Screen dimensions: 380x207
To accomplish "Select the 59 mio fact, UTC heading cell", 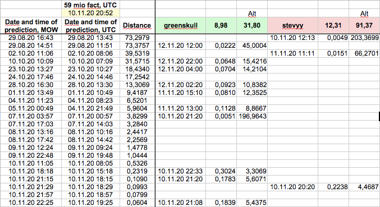I will (x=90, y=5).
